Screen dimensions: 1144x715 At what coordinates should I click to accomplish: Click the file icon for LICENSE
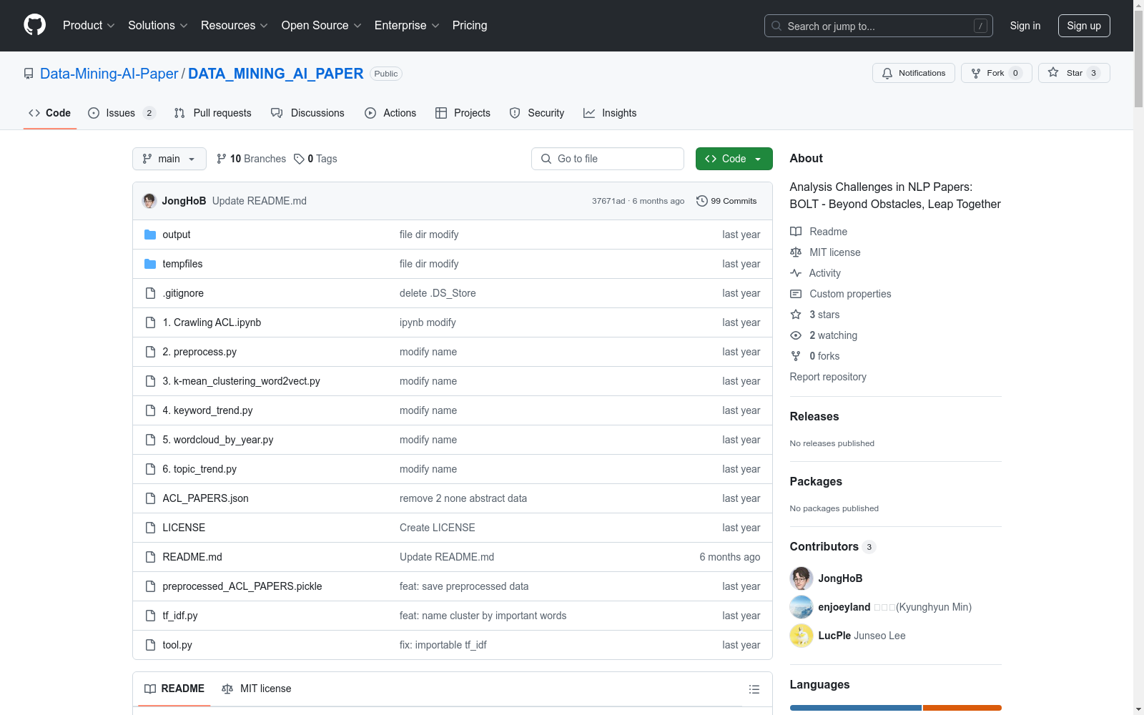(x=150, y=528)
